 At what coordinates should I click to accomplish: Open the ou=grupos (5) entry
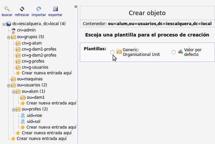coord(31,37)
